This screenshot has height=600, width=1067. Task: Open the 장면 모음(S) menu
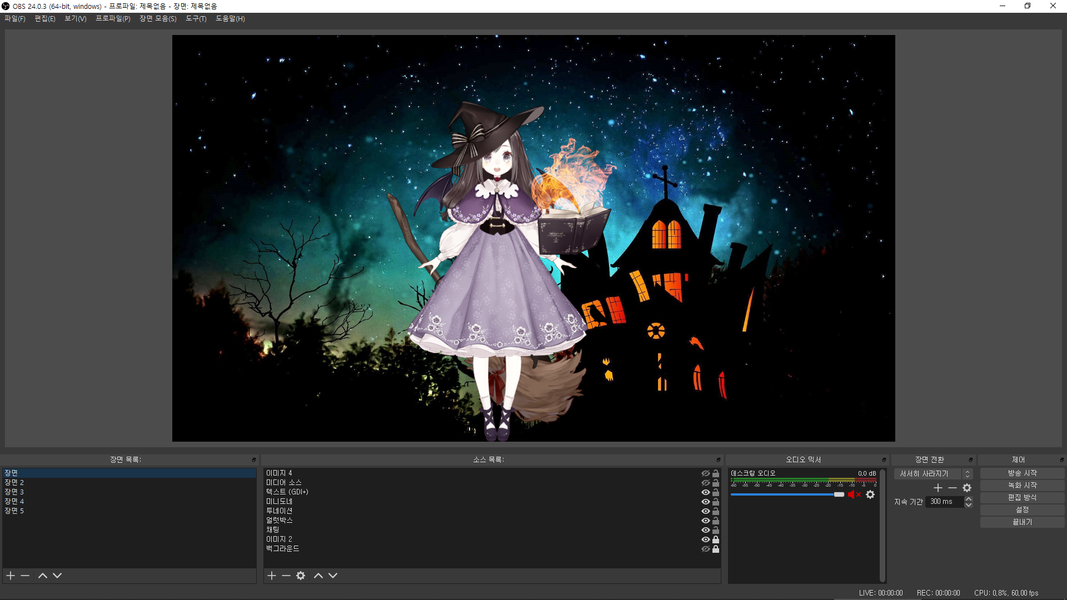(x=158, y=19)
